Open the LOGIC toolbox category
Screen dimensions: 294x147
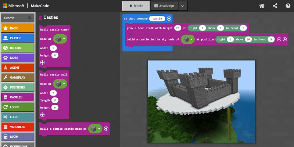tap(18, 117)
